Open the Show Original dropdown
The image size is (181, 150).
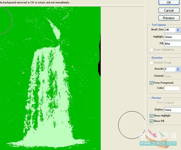[x=173, y=103]
